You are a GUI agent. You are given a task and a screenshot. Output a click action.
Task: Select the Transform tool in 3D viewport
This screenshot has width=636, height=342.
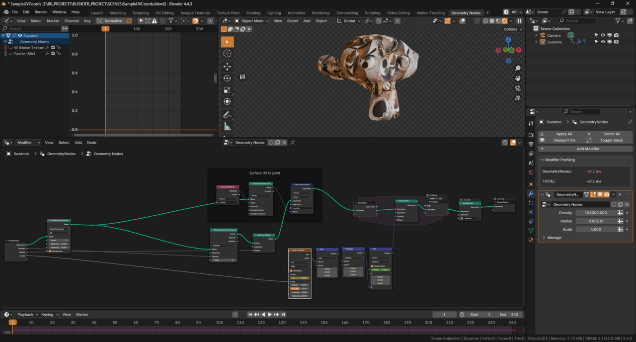[227, 102]
